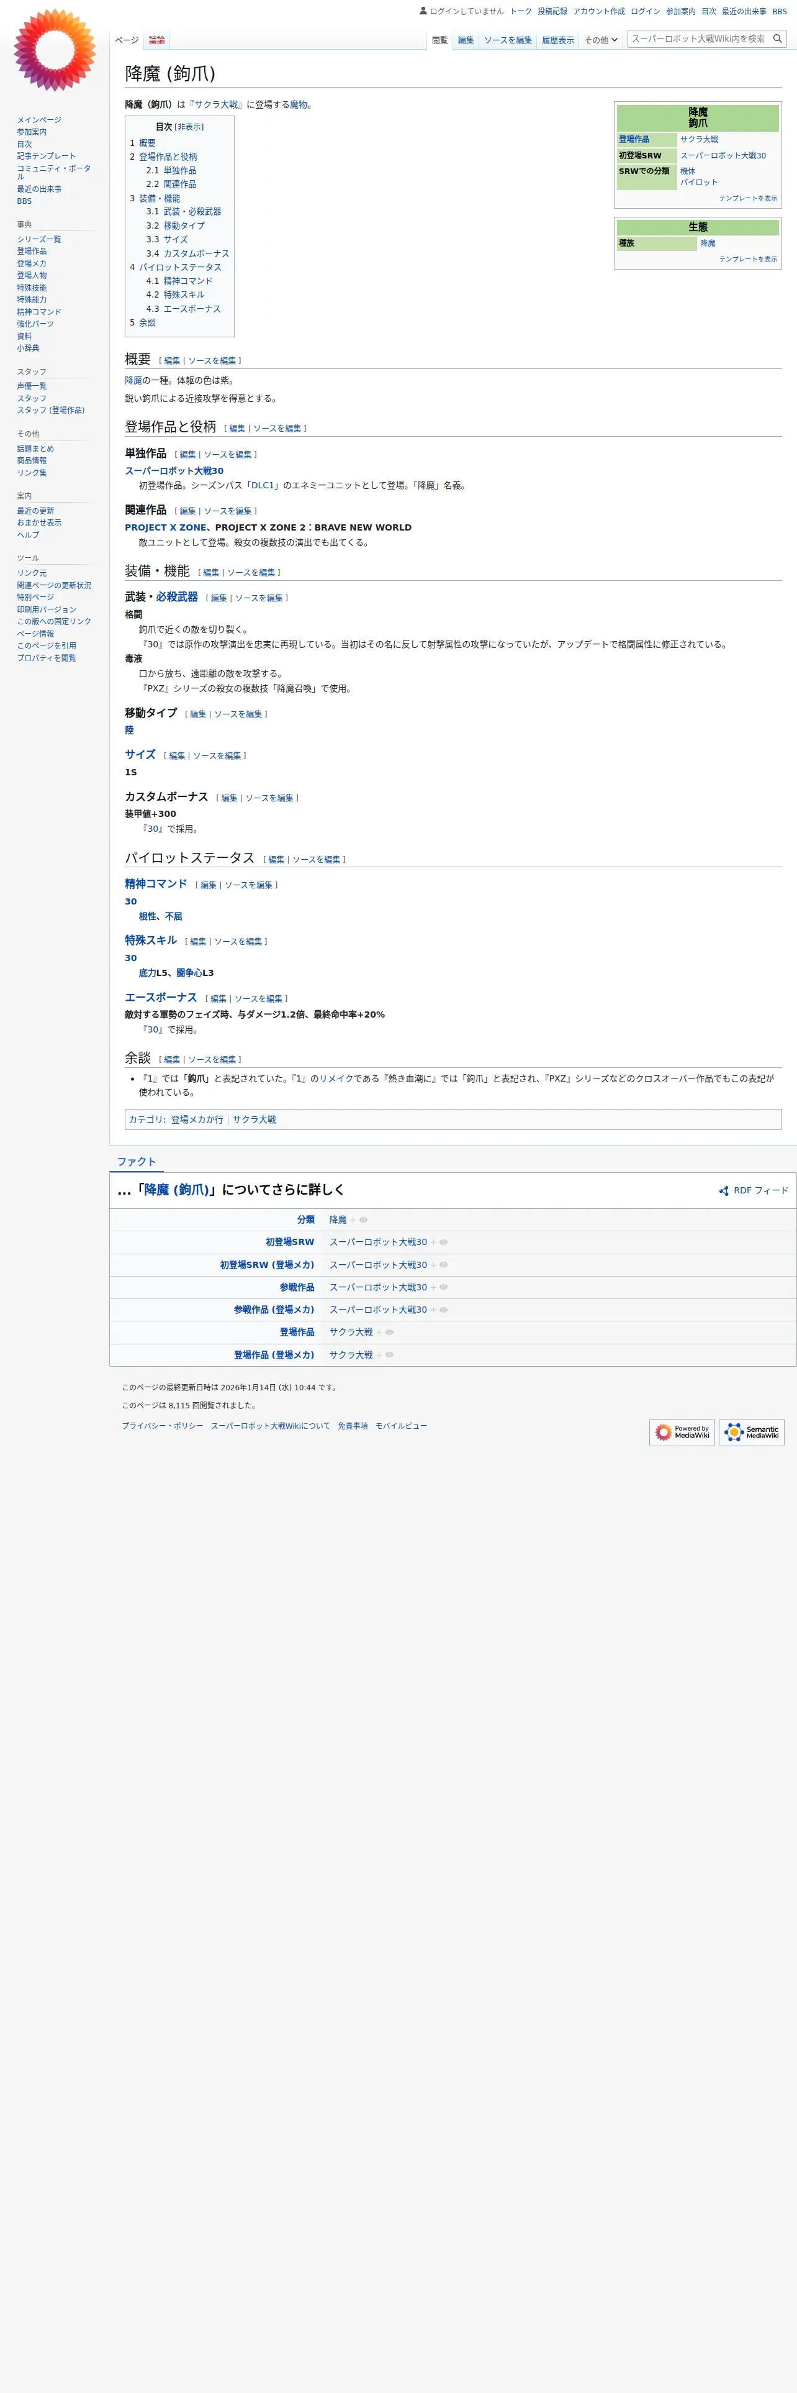Click eye icon in 参戦作品 (登場メカ) row
The width and height of the screenshot is (797, 2393).
pos(443,1310)
